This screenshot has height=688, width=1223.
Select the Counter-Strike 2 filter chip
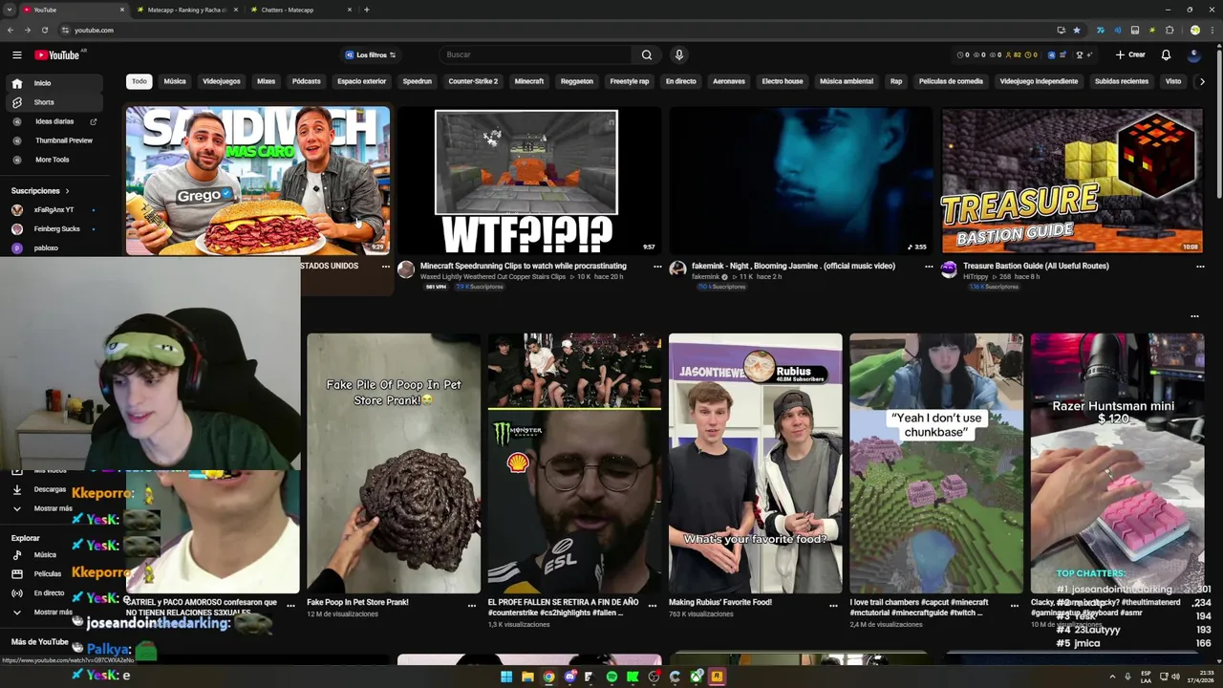[x=473, y=81]
